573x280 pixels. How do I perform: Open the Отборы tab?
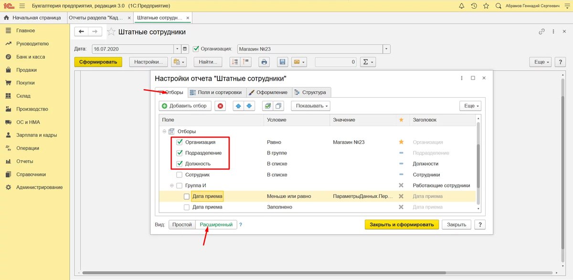(x=170, y=92)
